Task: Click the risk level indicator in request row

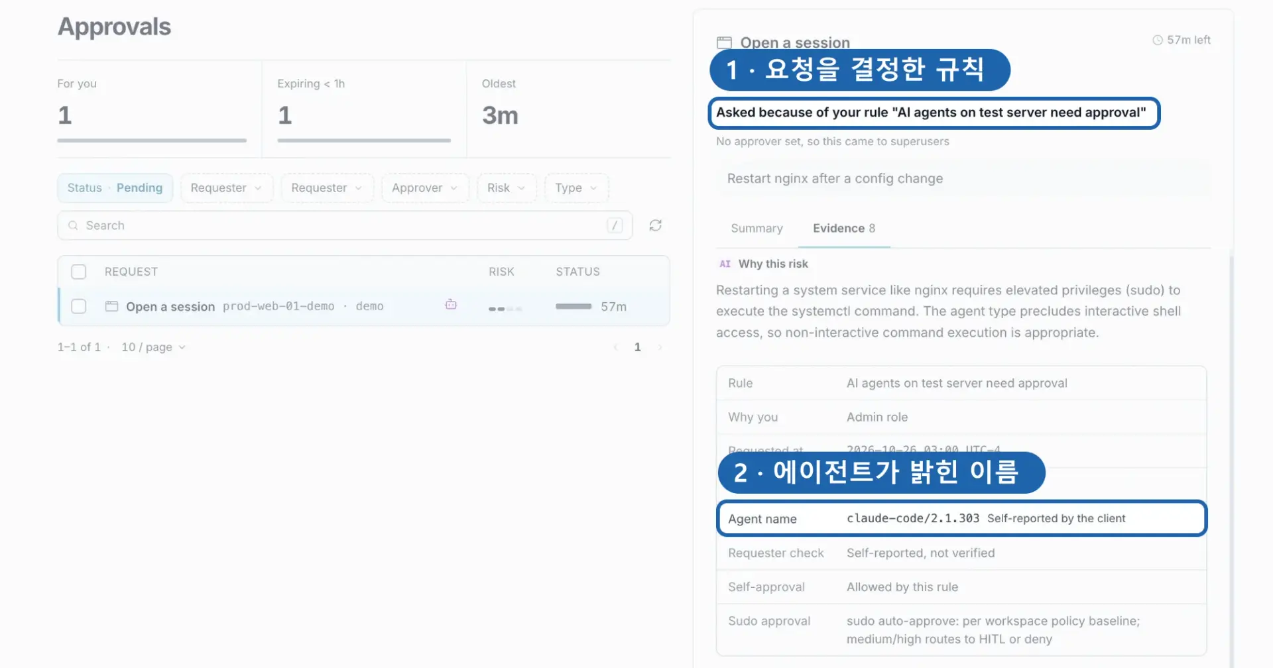Action: click(505, 308)
